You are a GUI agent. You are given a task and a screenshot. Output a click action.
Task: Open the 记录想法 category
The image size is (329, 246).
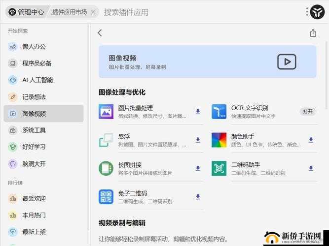(43, 97)
